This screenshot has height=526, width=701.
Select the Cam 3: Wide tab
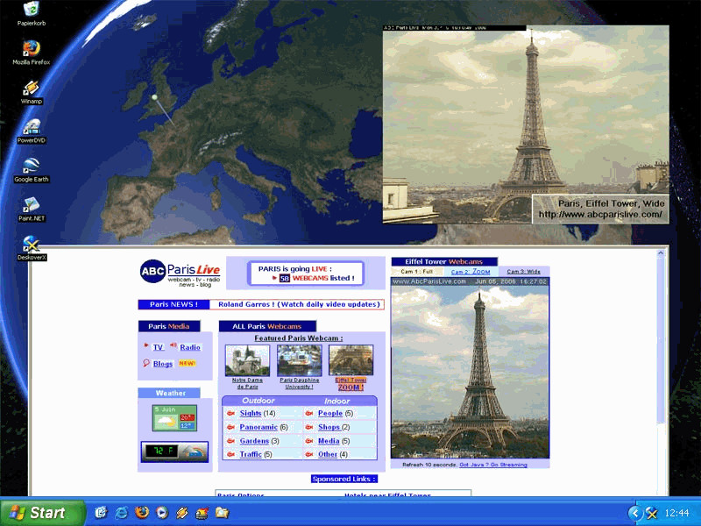(523, 272)
